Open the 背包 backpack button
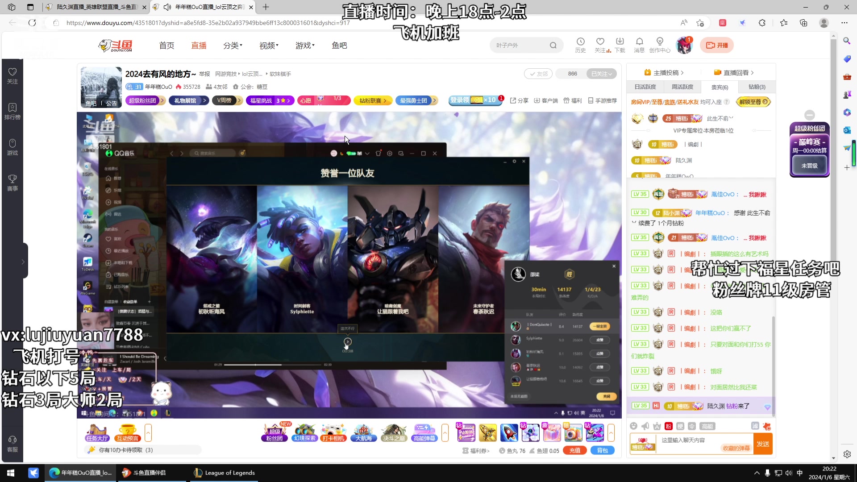 coord(603,450)
